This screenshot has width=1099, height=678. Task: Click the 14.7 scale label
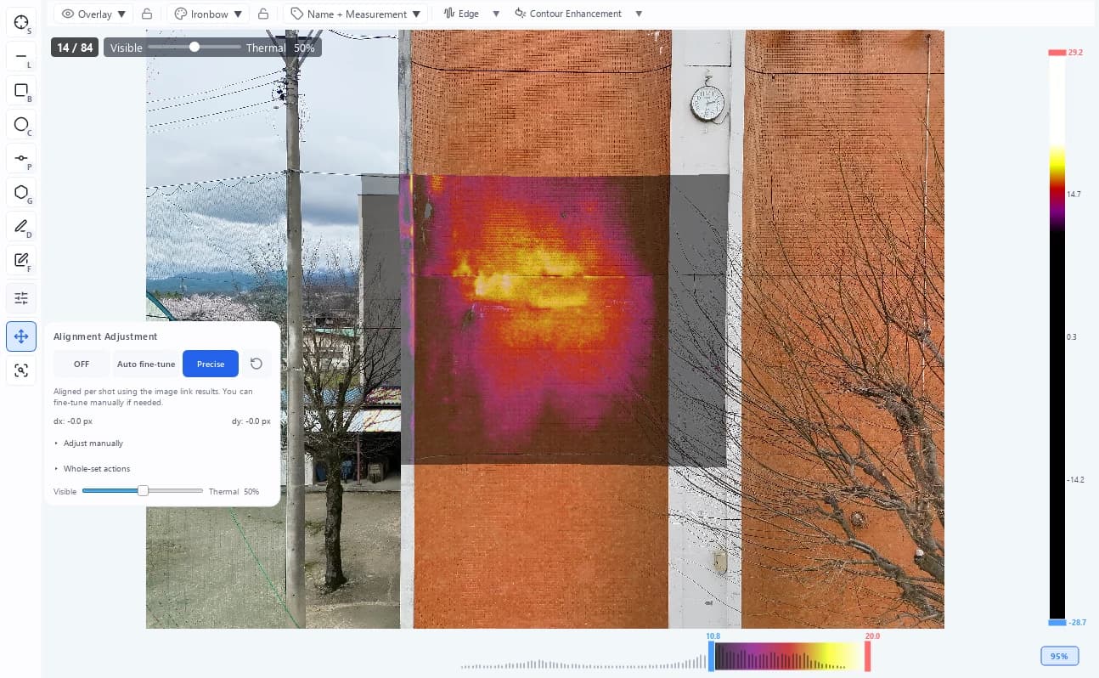click(1074, 195)
